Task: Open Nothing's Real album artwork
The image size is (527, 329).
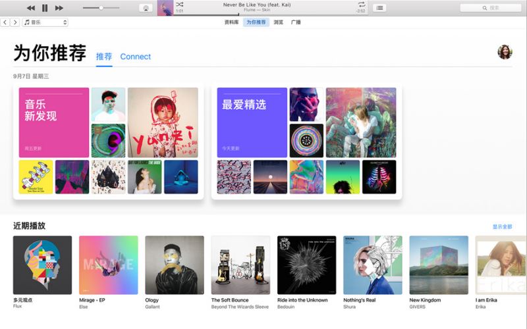Action: click(373, 265)
